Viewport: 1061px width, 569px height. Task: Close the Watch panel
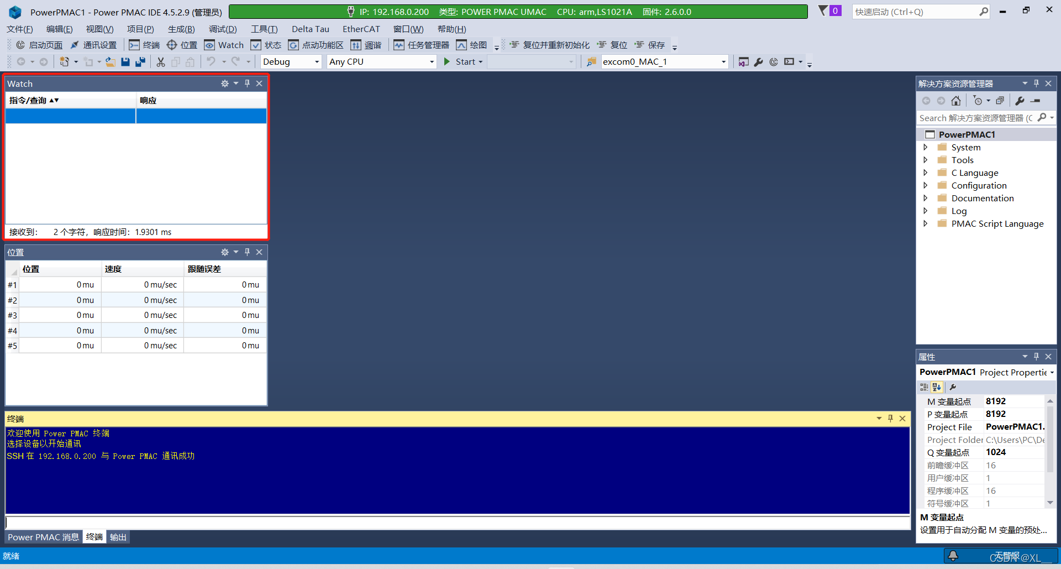coord(259,83)
